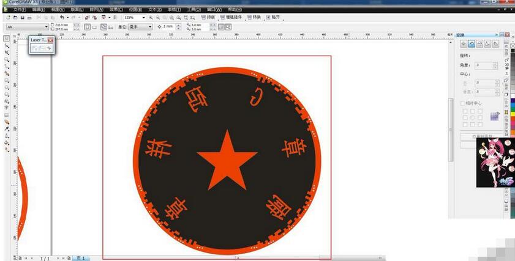Click the Undo arrow icon
The height and width of the screenshot is (261, 515).
click(62, 18)
